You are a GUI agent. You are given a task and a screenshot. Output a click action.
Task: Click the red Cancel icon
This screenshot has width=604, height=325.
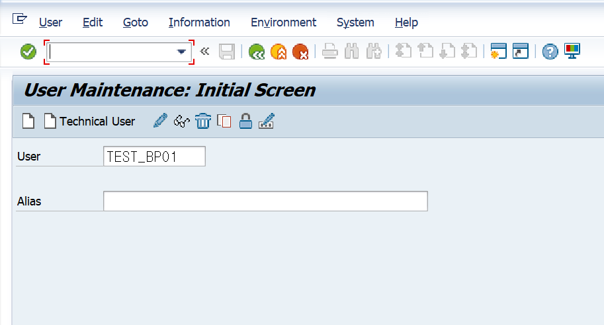pyautogui.click(x=300, y=52)
